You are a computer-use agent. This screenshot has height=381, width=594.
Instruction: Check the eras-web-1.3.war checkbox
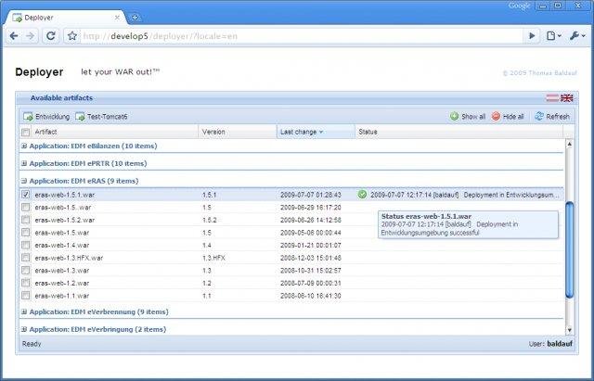25,270
